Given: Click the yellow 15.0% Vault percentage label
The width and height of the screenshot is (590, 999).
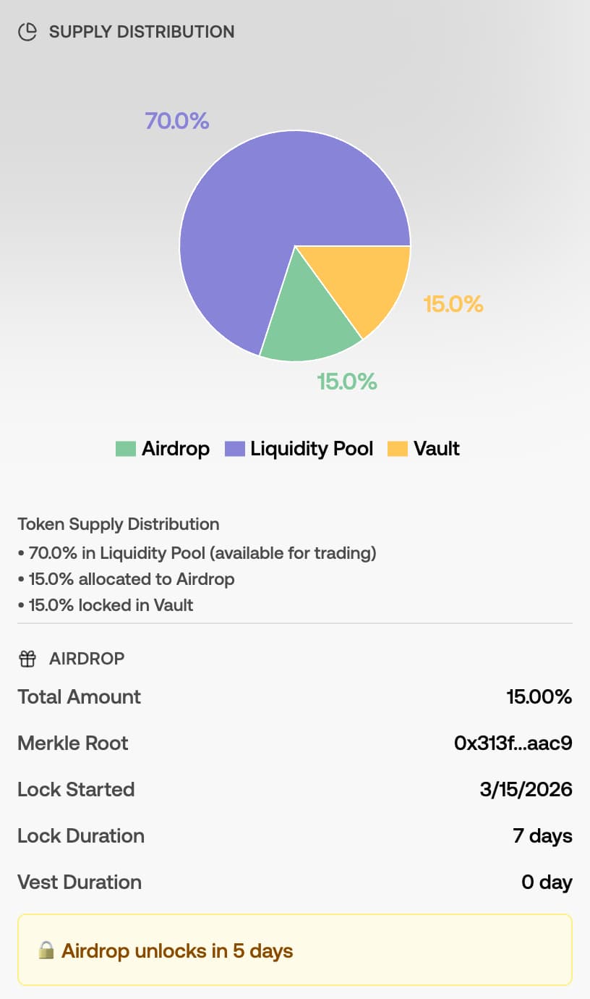Looking at the screenshot, I should tap(453, 304).
